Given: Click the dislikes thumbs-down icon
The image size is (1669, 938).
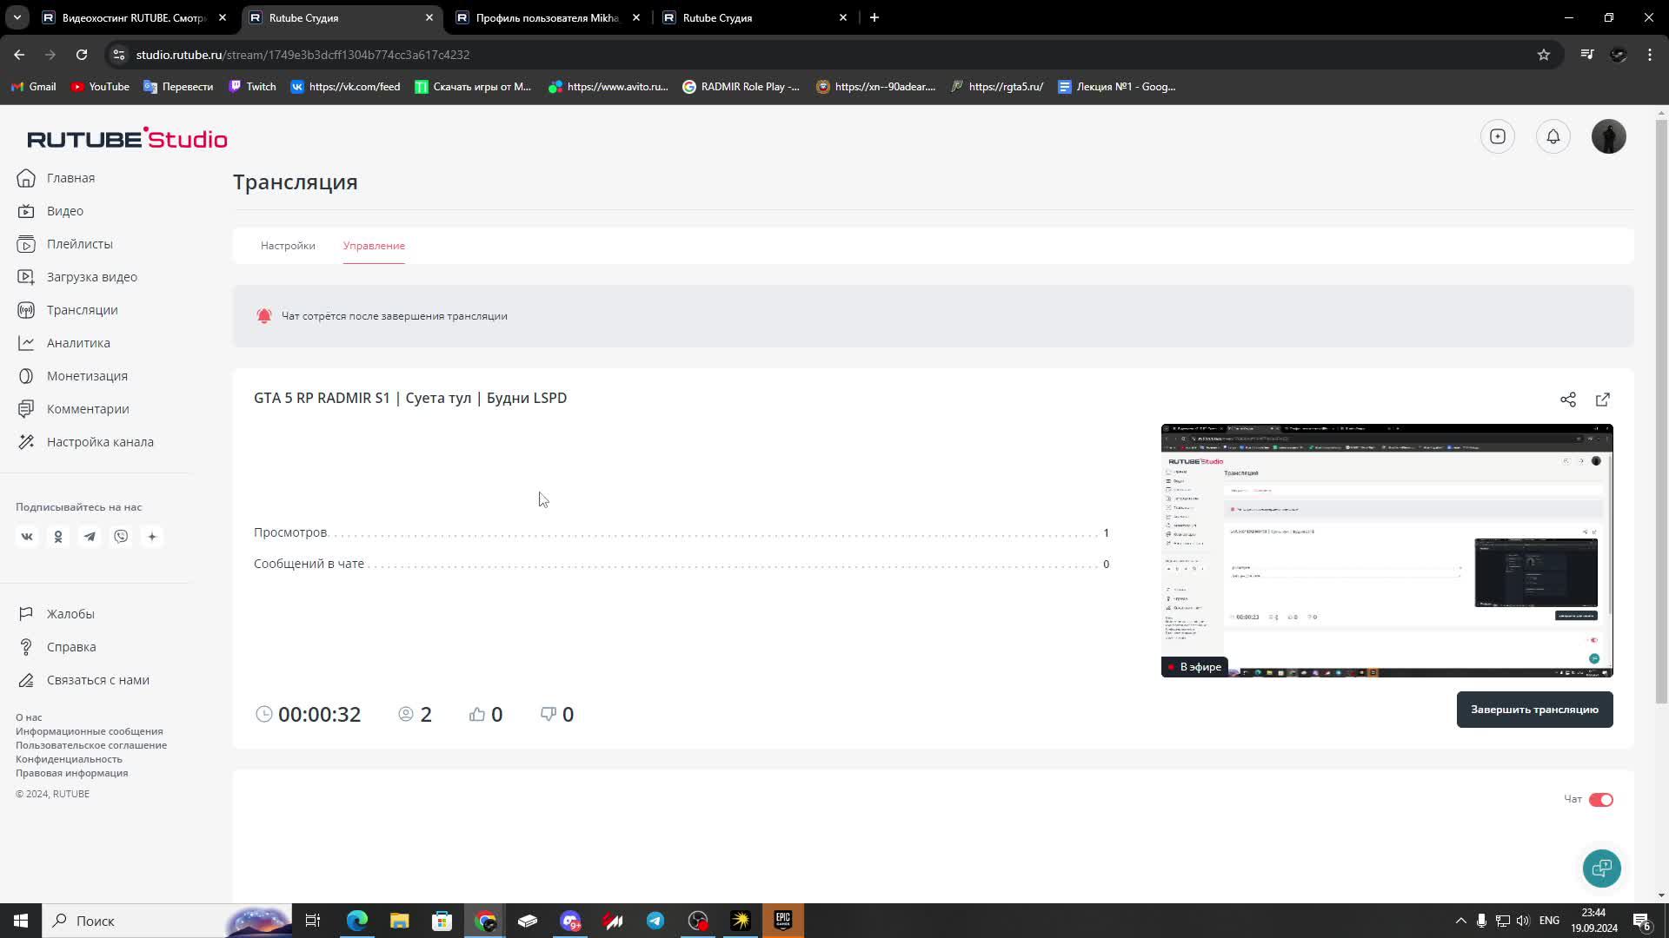Looking at the screenshot, I should coord(549,714).
